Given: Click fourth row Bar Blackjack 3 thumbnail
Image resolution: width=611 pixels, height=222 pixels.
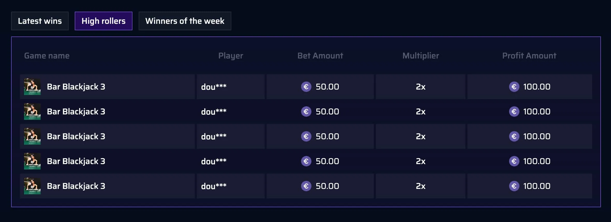Looking at the screenshot, I should [32, 161].
